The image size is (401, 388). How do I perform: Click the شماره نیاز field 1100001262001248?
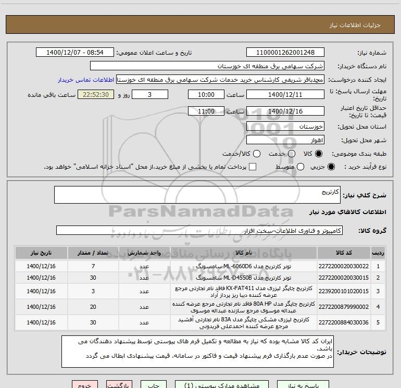click(x=285, y=53)
